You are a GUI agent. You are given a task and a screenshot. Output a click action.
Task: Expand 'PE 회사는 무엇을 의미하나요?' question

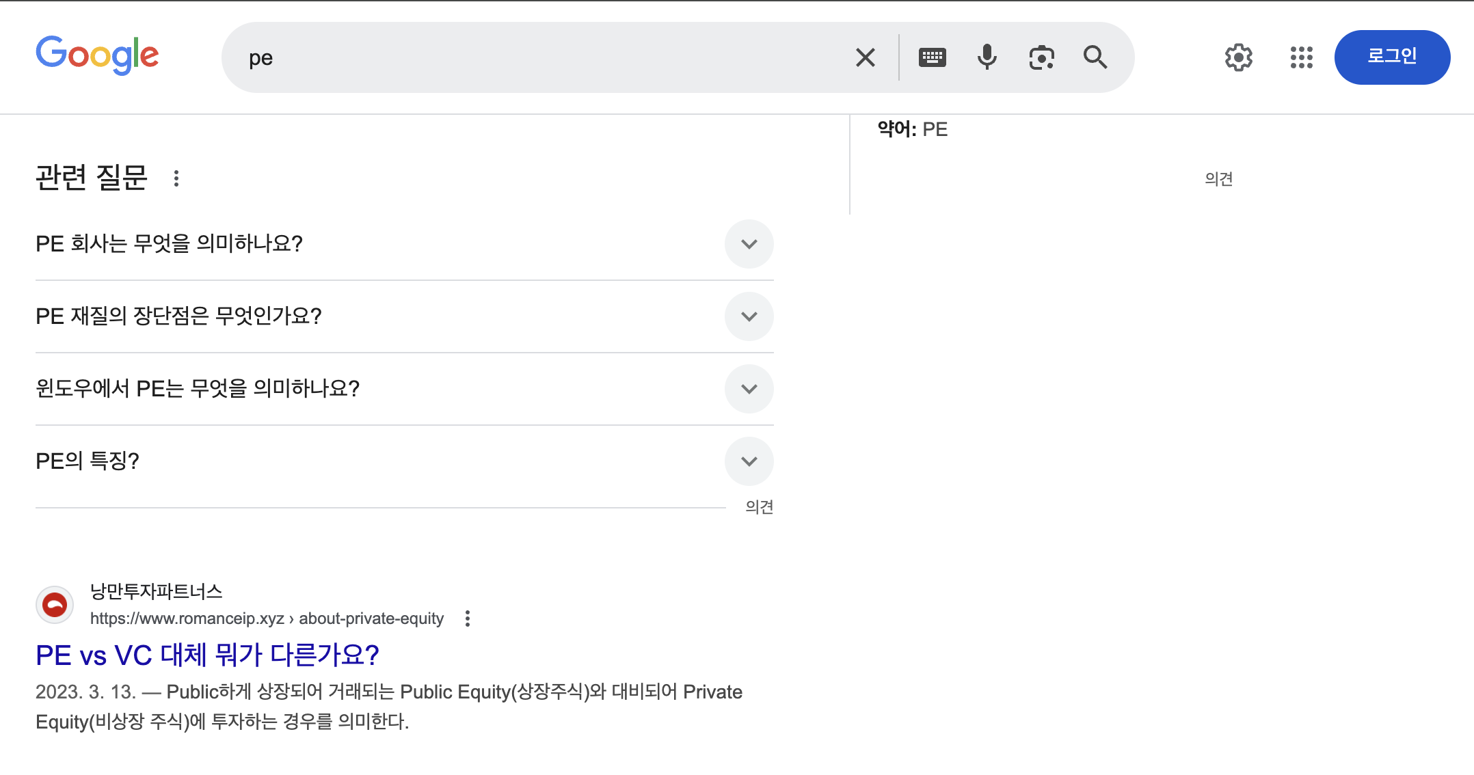coord(749,244)
